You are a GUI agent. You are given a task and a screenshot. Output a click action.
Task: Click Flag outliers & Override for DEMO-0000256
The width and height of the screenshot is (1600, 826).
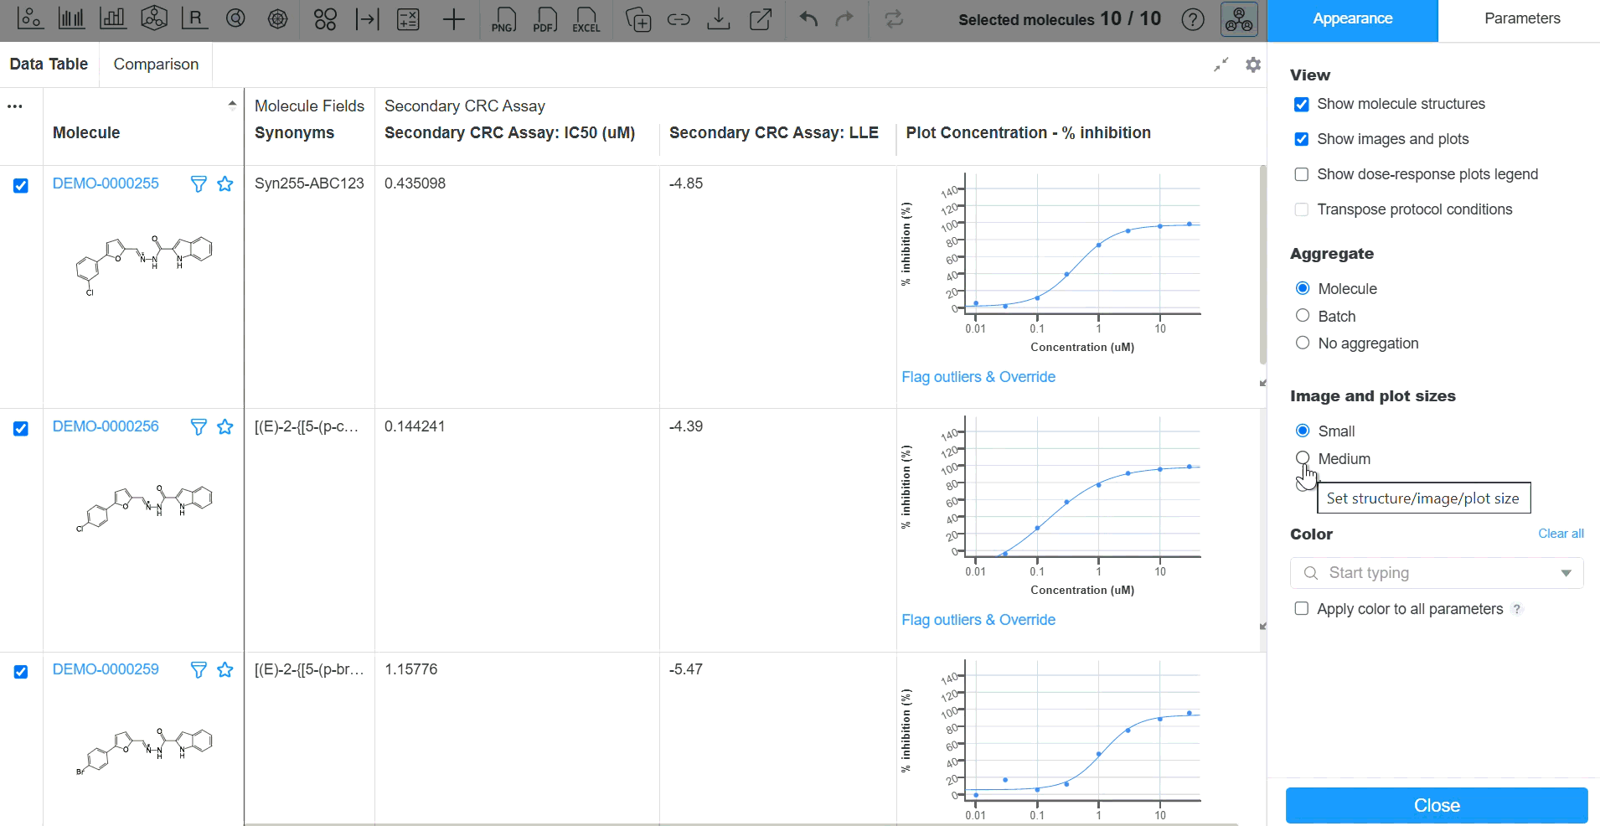pos(978,620)
